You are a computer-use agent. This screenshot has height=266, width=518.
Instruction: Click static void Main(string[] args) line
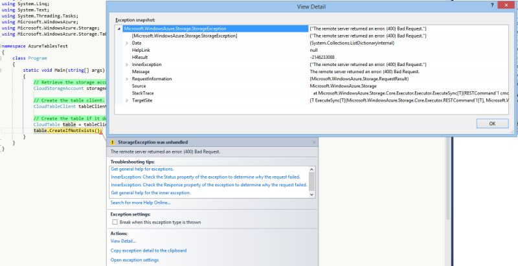coord(63,71)
